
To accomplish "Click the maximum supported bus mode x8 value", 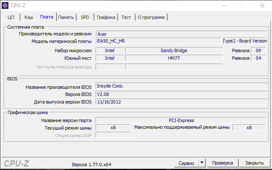I will pyautogui.click(x=249, y=127).
